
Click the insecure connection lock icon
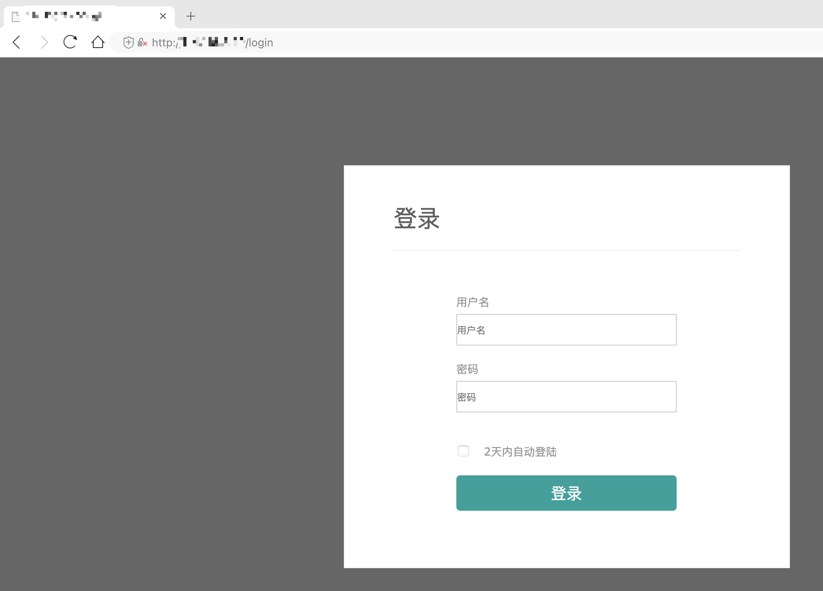(142, 42)
